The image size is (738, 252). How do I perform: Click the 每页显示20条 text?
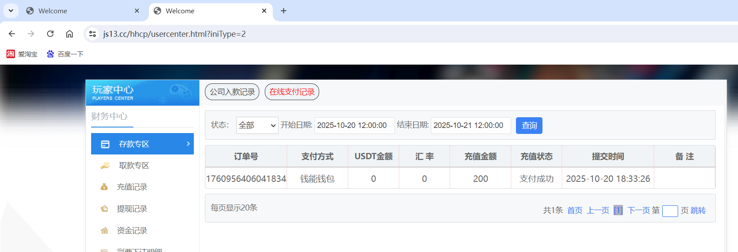[234, 208]
